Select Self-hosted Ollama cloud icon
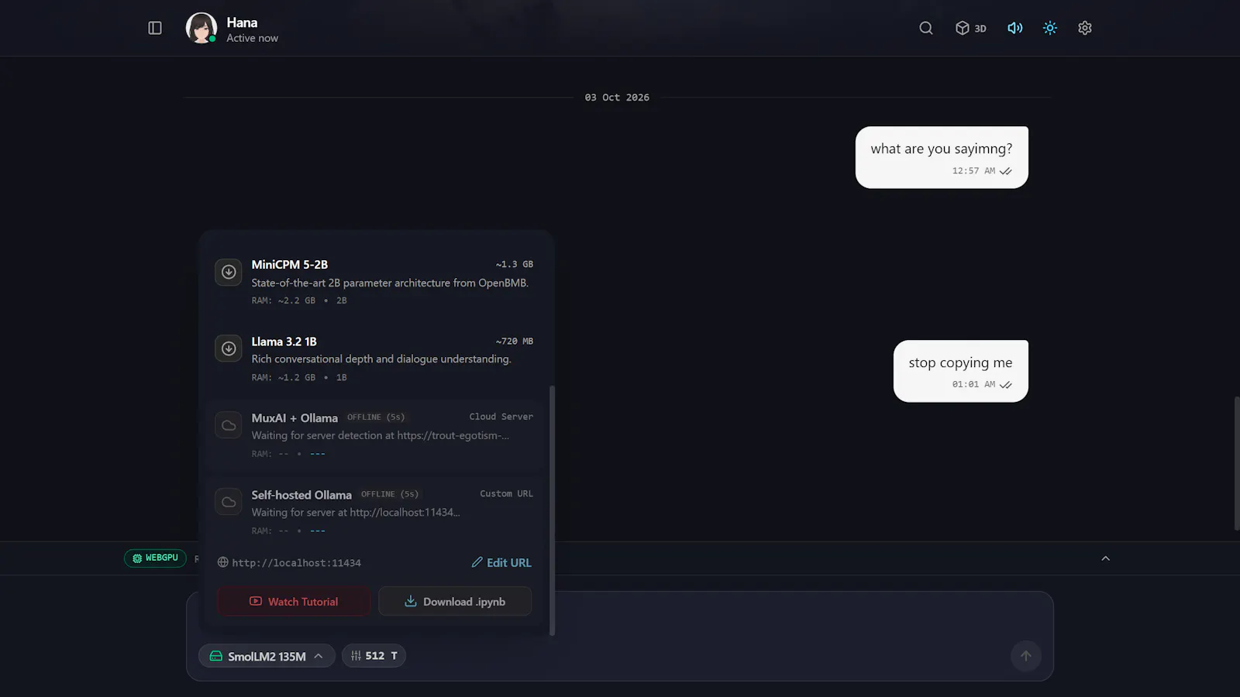The width and height of the screenshot is (1240, 697). [x=229, y=502]
